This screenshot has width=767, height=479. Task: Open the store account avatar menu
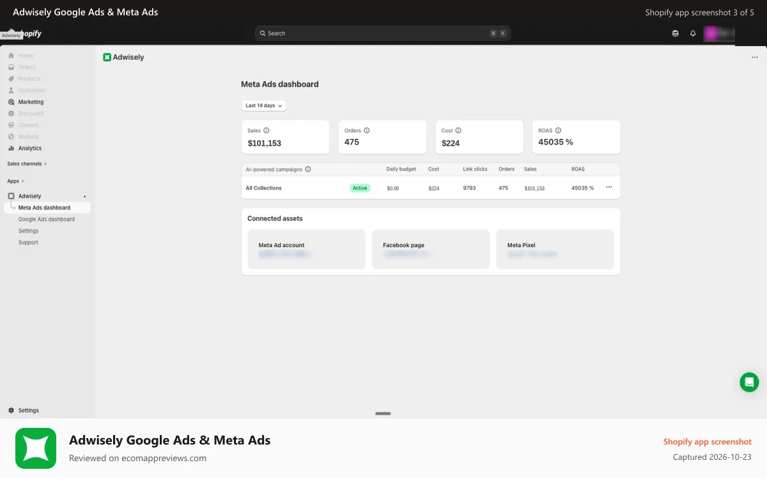719,33
